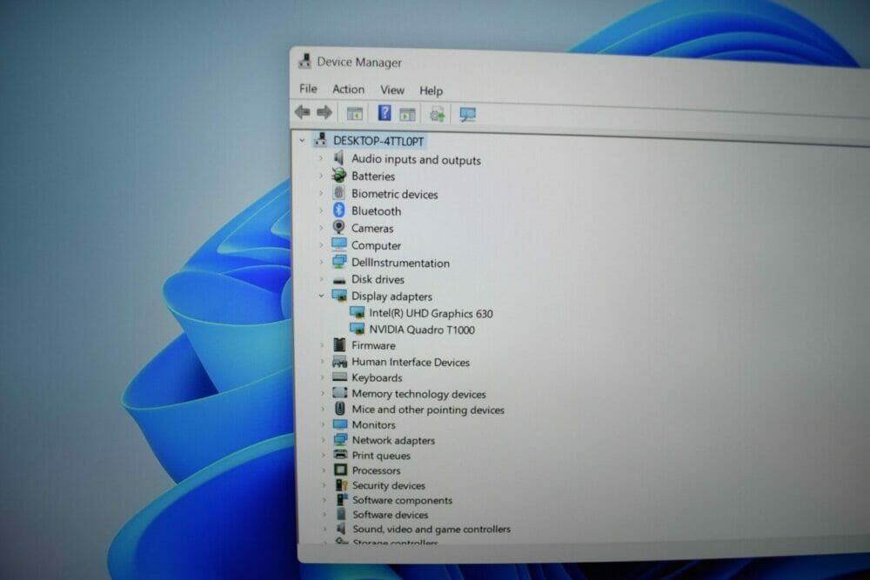Click the Keyboards icon
The image size is (870, 580).
click(x=339, y=377)
